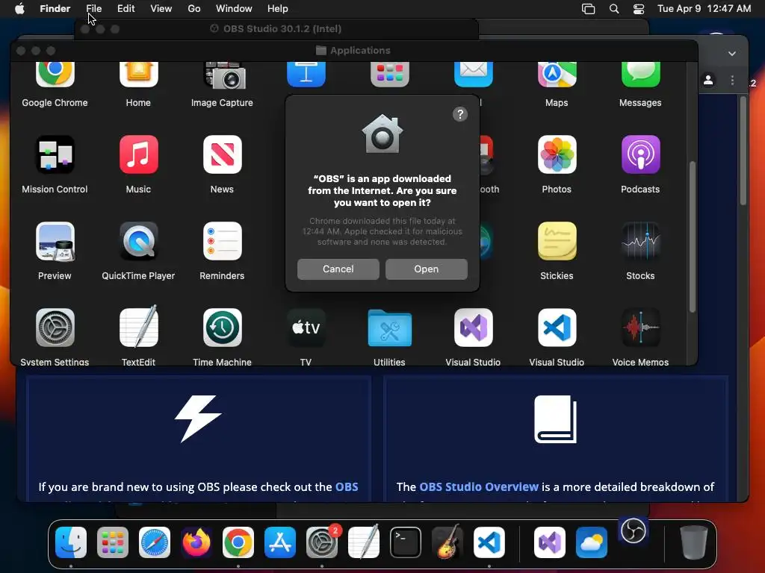This screenshot has height=573, width=765.
Task: Open App Store from the Dock
Action: (x=280, y=542)
